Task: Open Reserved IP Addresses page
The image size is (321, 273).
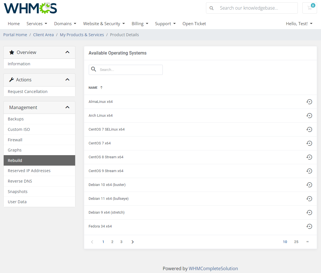Action: [x=39, y=171]
